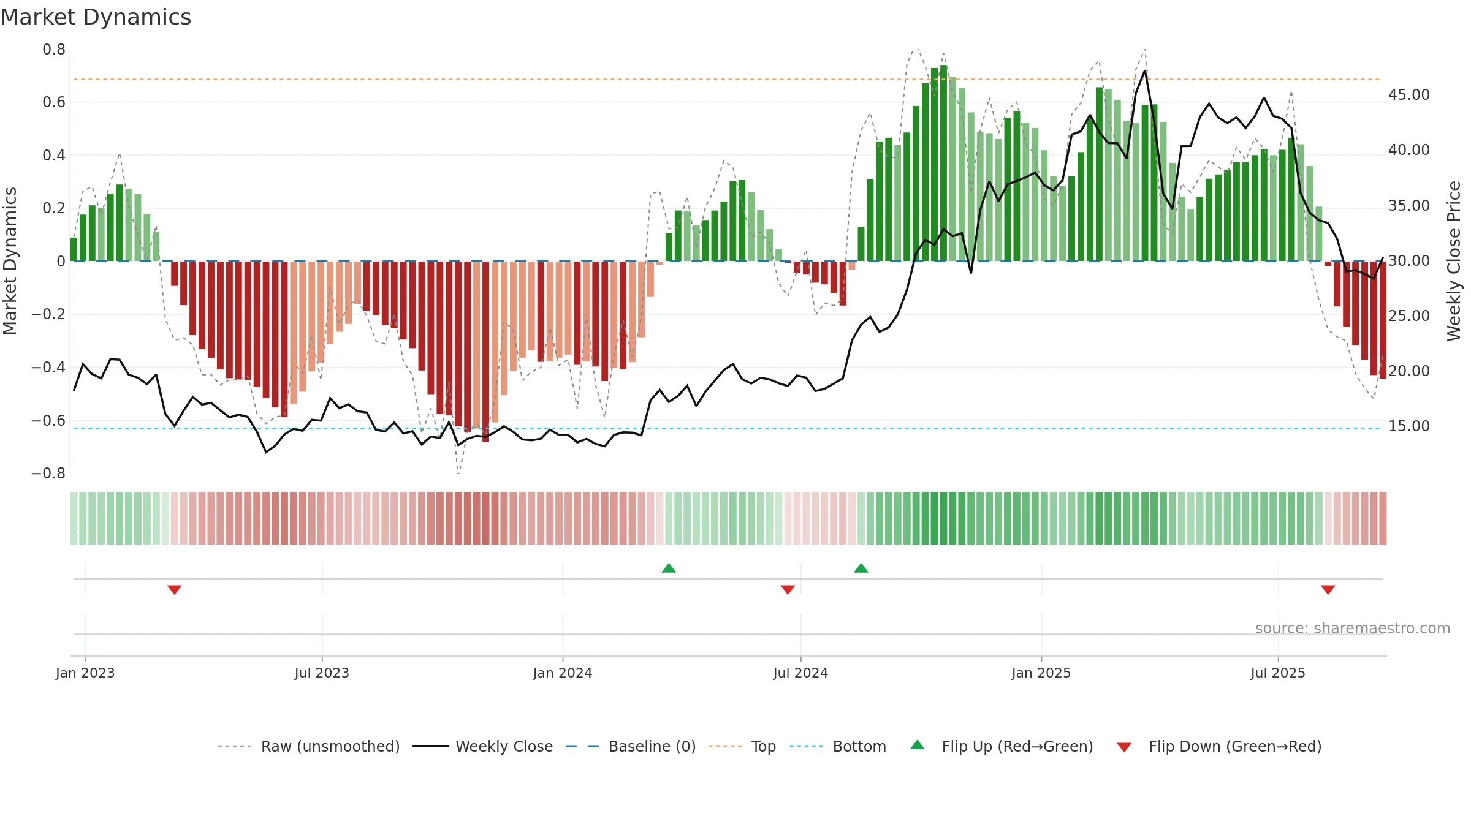
Task: Toggle the Top legend entry
Action: coord(742,746)
